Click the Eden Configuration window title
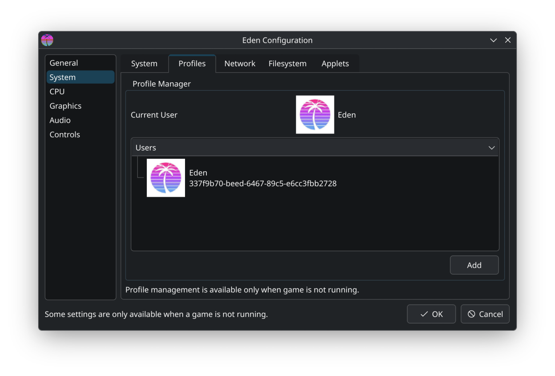This screenshot has width=555, height=376. click(277, 40)
